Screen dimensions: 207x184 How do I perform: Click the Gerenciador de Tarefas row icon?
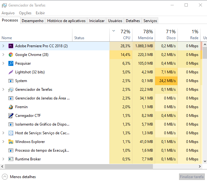point(11,90)
